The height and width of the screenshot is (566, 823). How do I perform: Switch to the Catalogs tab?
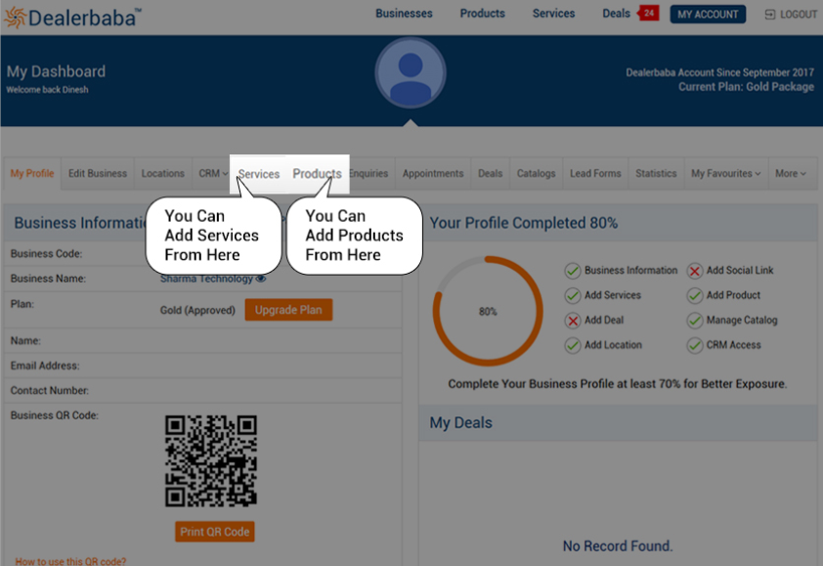[536, 173]
